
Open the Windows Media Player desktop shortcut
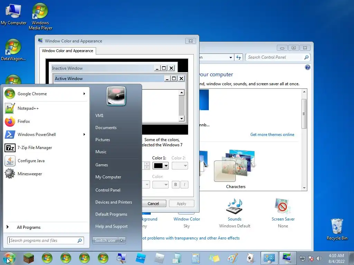[40, 17]
